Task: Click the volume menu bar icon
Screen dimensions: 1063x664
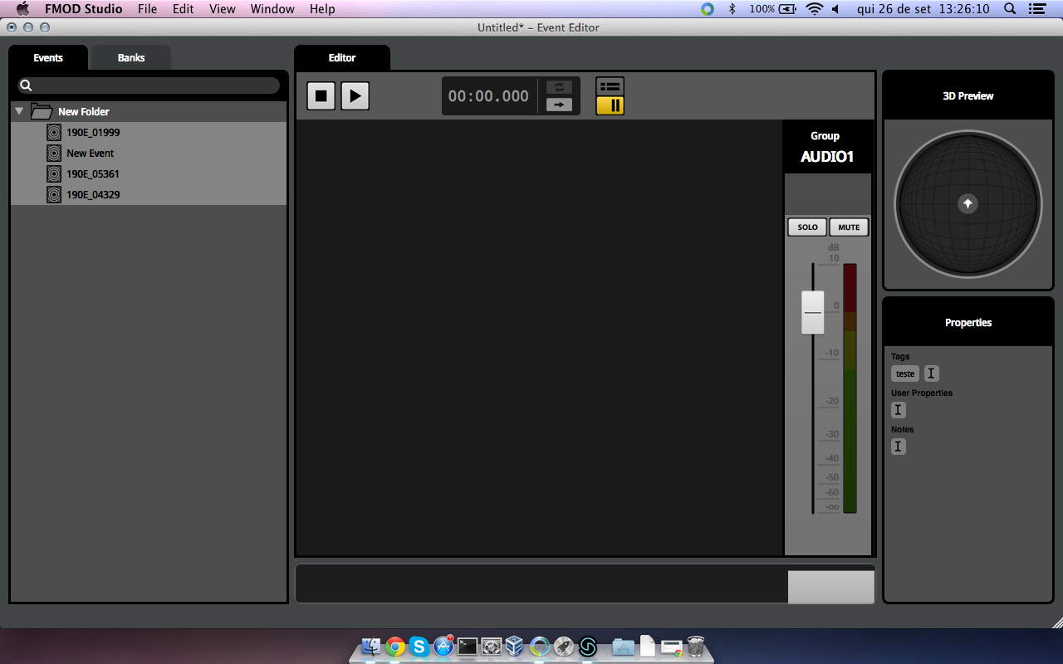Action: point(835,9)
